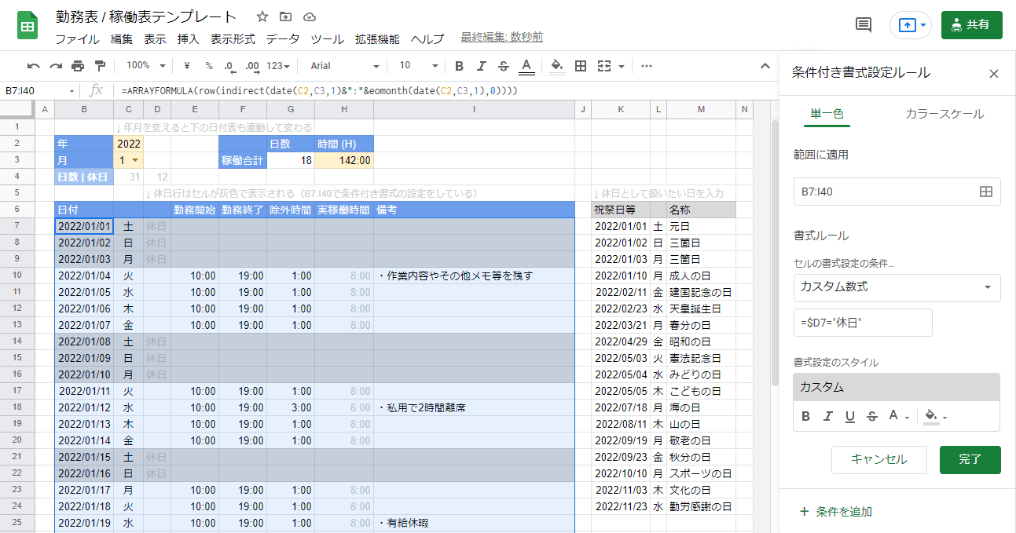The image size is (1016, 533).
Task: Open comment history icon
Action: (864, 25)
